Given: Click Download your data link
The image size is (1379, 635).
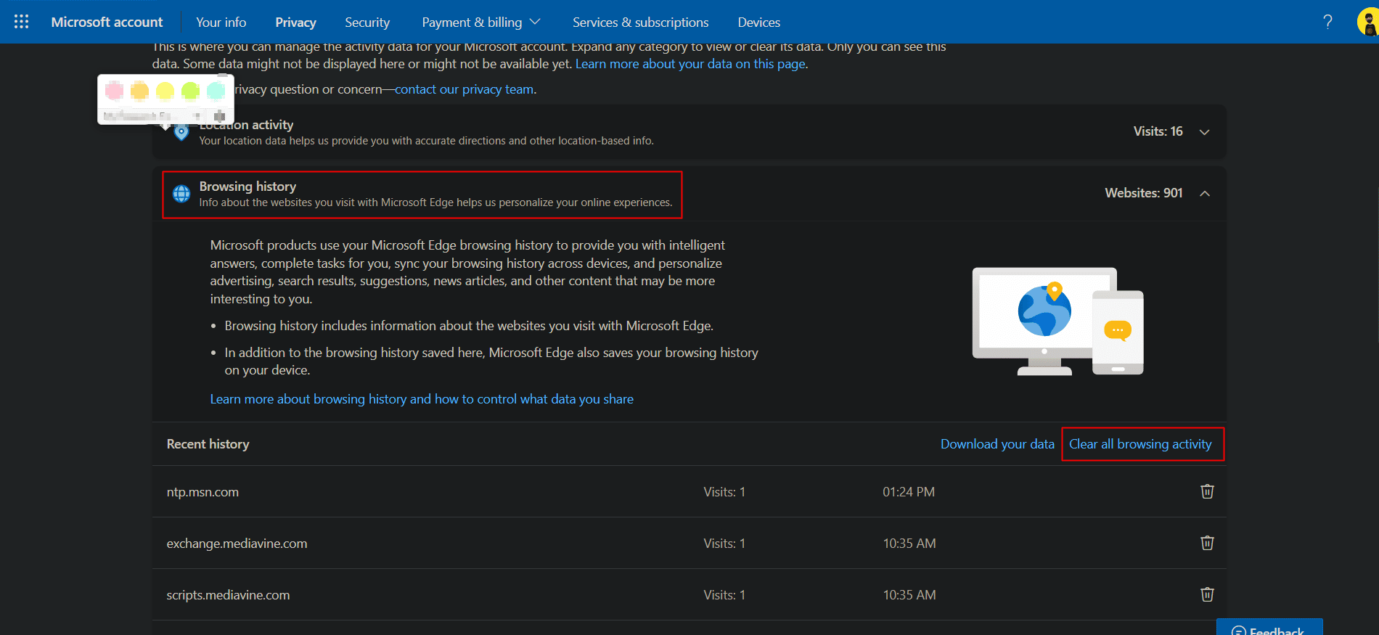Looking at the screenshot, I should coord(997,444).
